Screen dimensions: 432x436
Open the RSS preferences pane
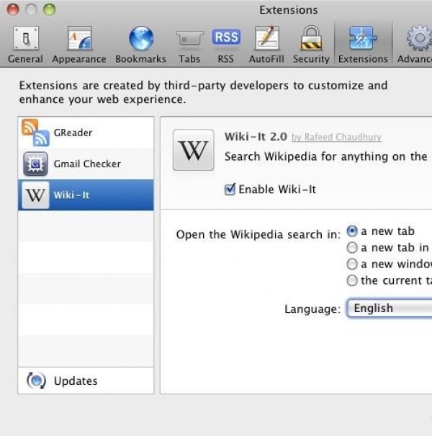226,45
